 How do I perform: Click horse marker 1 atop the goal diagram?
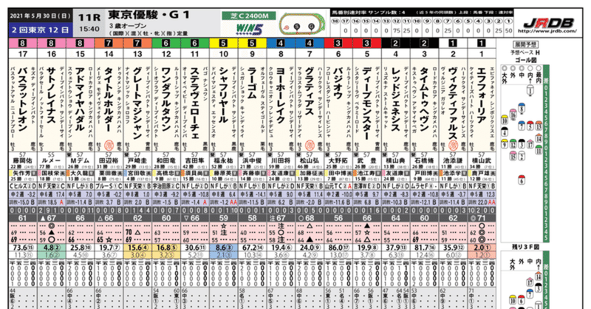pos(530,89)
